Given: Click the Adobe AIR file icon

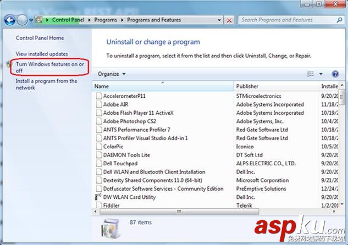Looking at the screenshot, I should click(x=99, y=104).
